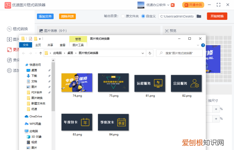Click the quick access properties checkmark icon

[x=30, y=39]
